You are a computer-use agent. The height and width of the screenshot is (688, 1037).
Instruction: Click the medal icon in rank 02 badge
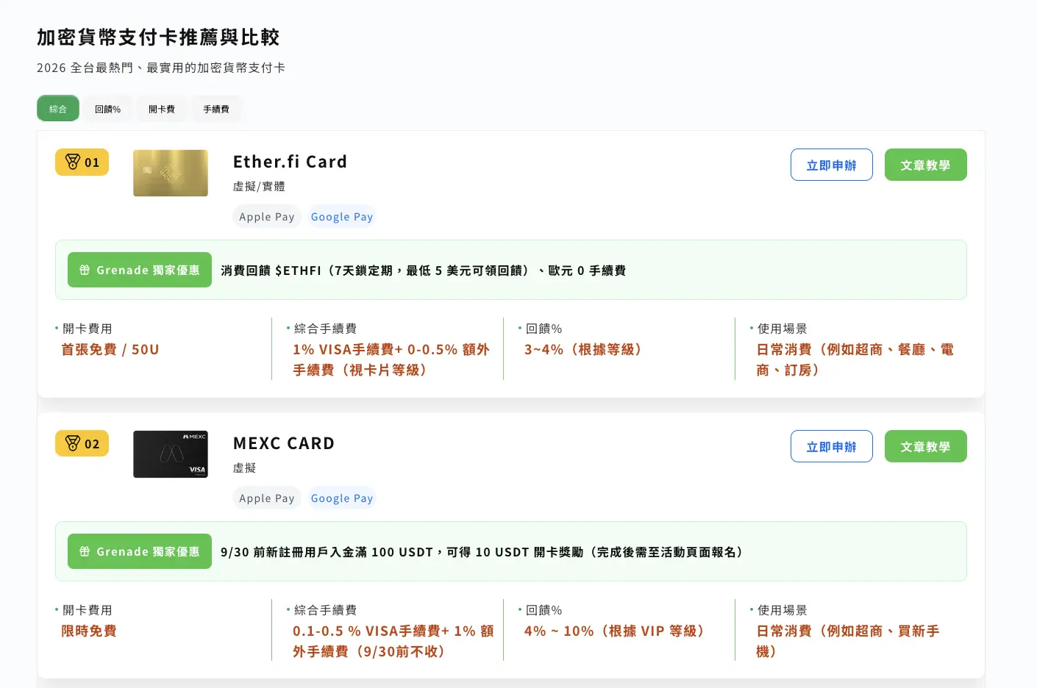point(73,443)
